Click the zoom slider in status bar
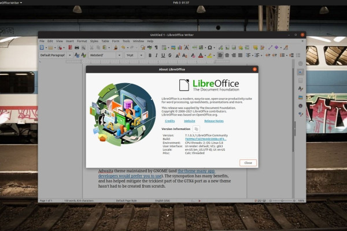Screen dimensions: 347x231 point(282,200)
